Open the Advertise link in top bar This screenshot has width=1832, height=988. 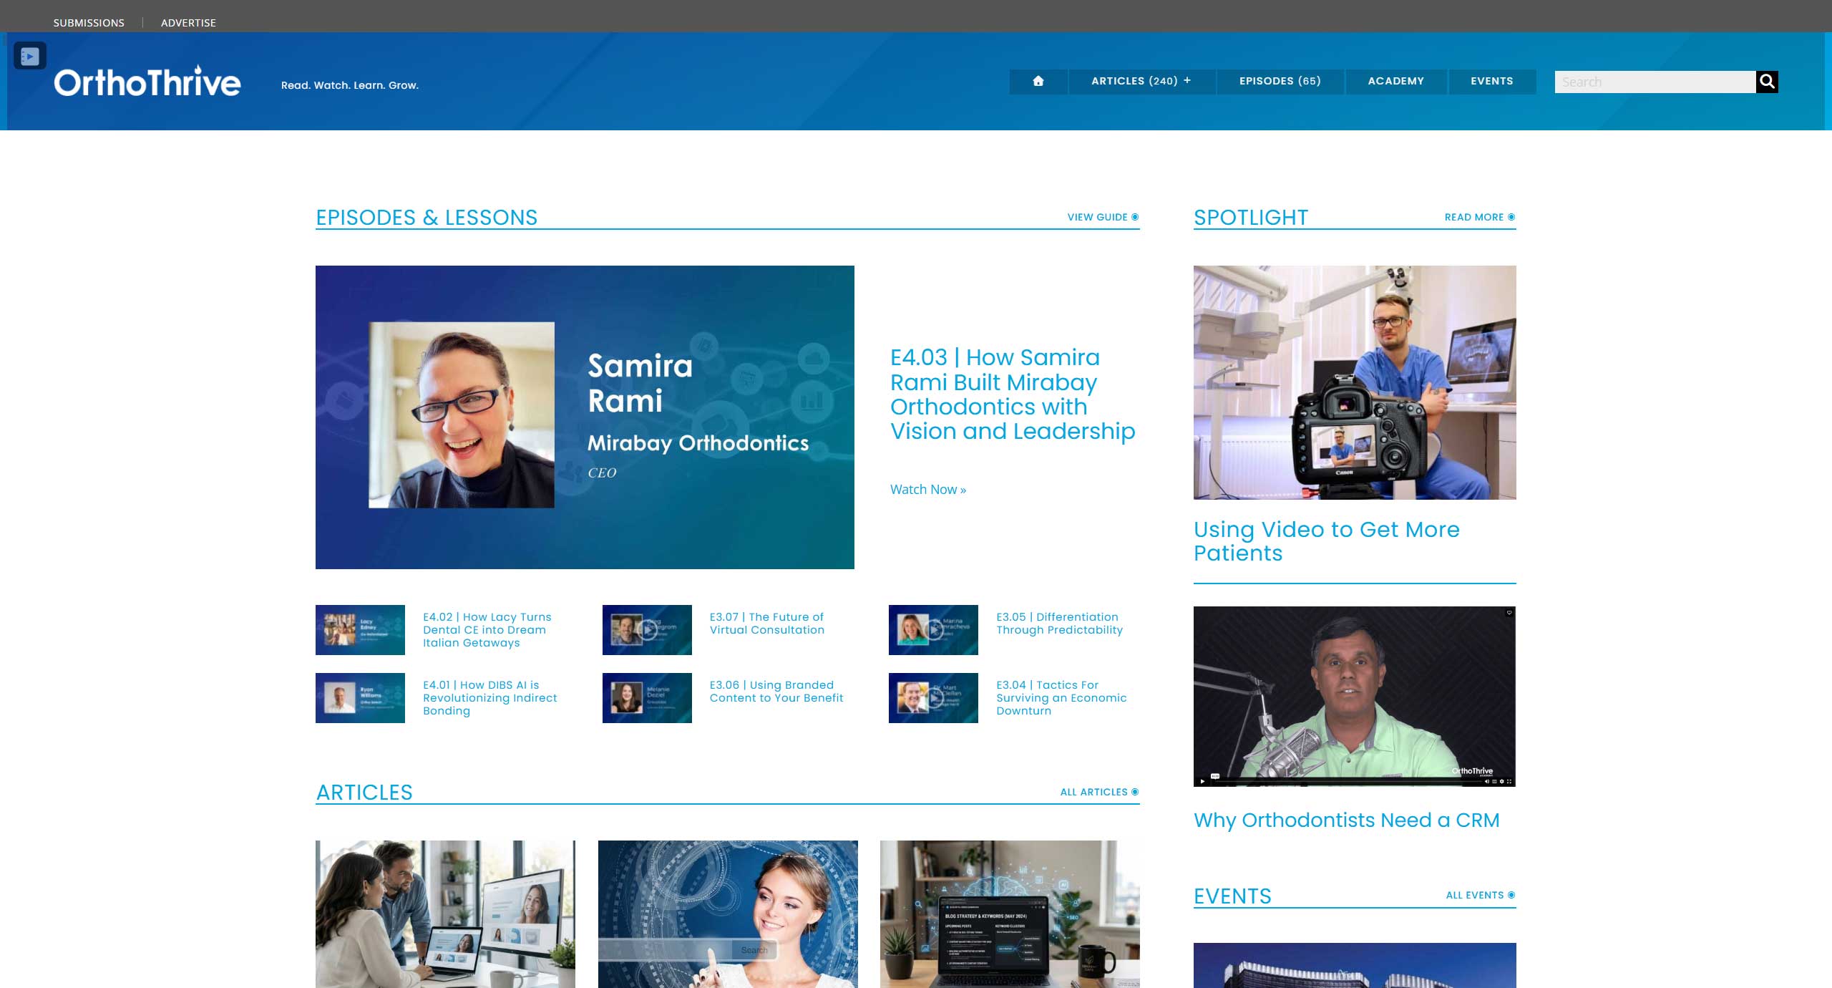[x=188, y=23]
